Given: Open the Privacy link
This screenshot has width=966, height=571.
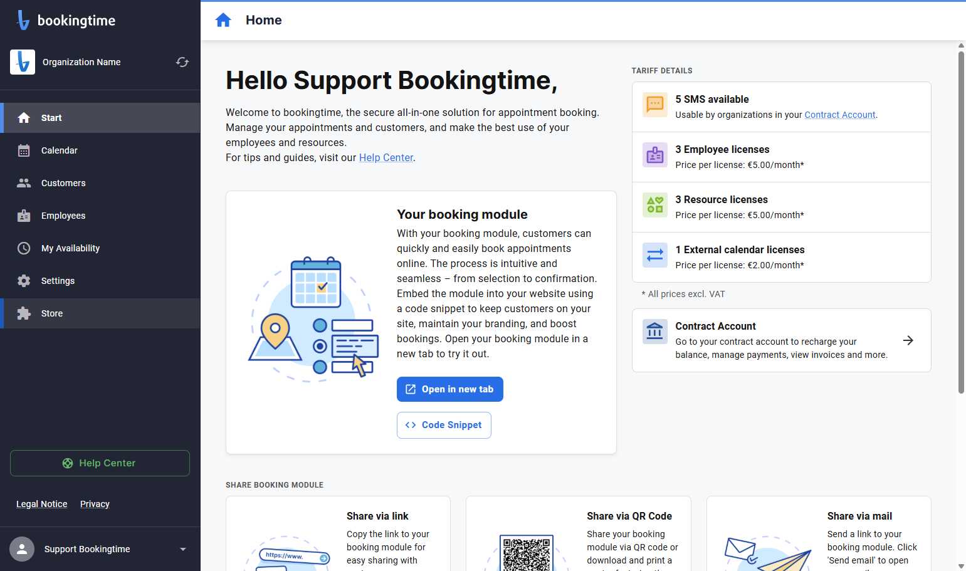Looking at the screenshot, I should coord(95,504).
